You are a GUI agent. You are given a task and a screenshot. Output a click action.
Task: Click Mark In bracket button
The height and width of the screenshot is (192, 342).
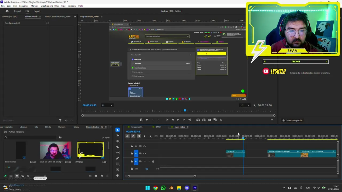[153, 120]
